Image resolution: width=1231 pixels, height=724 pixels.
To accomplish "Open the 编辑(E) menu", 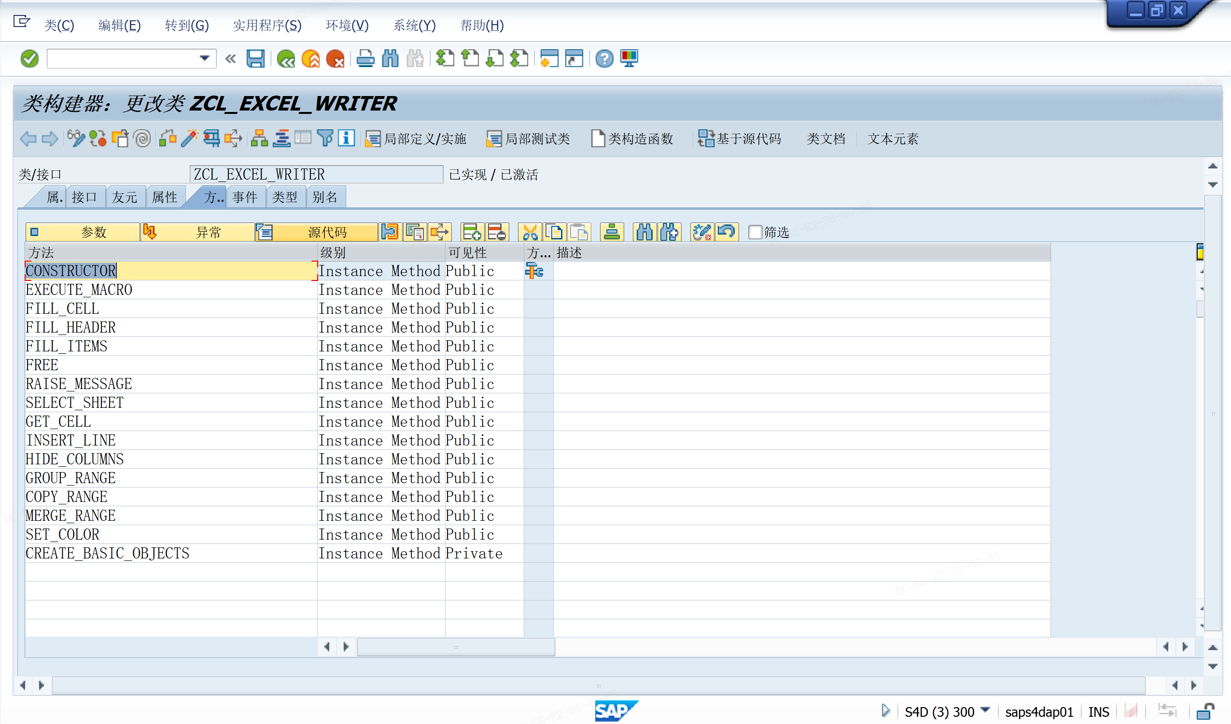I will point(119,26).
